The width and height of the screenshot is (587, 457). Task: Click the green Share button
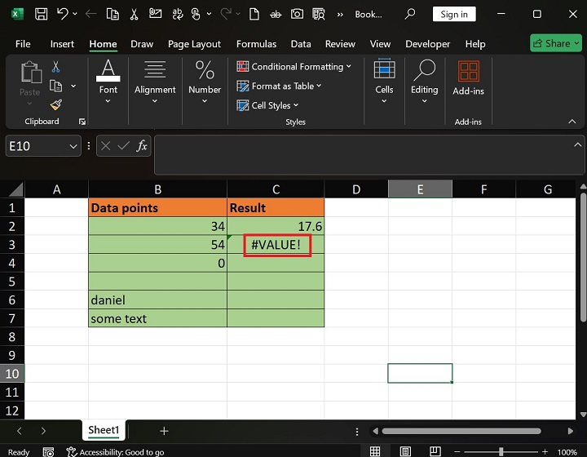pos(555,43)
